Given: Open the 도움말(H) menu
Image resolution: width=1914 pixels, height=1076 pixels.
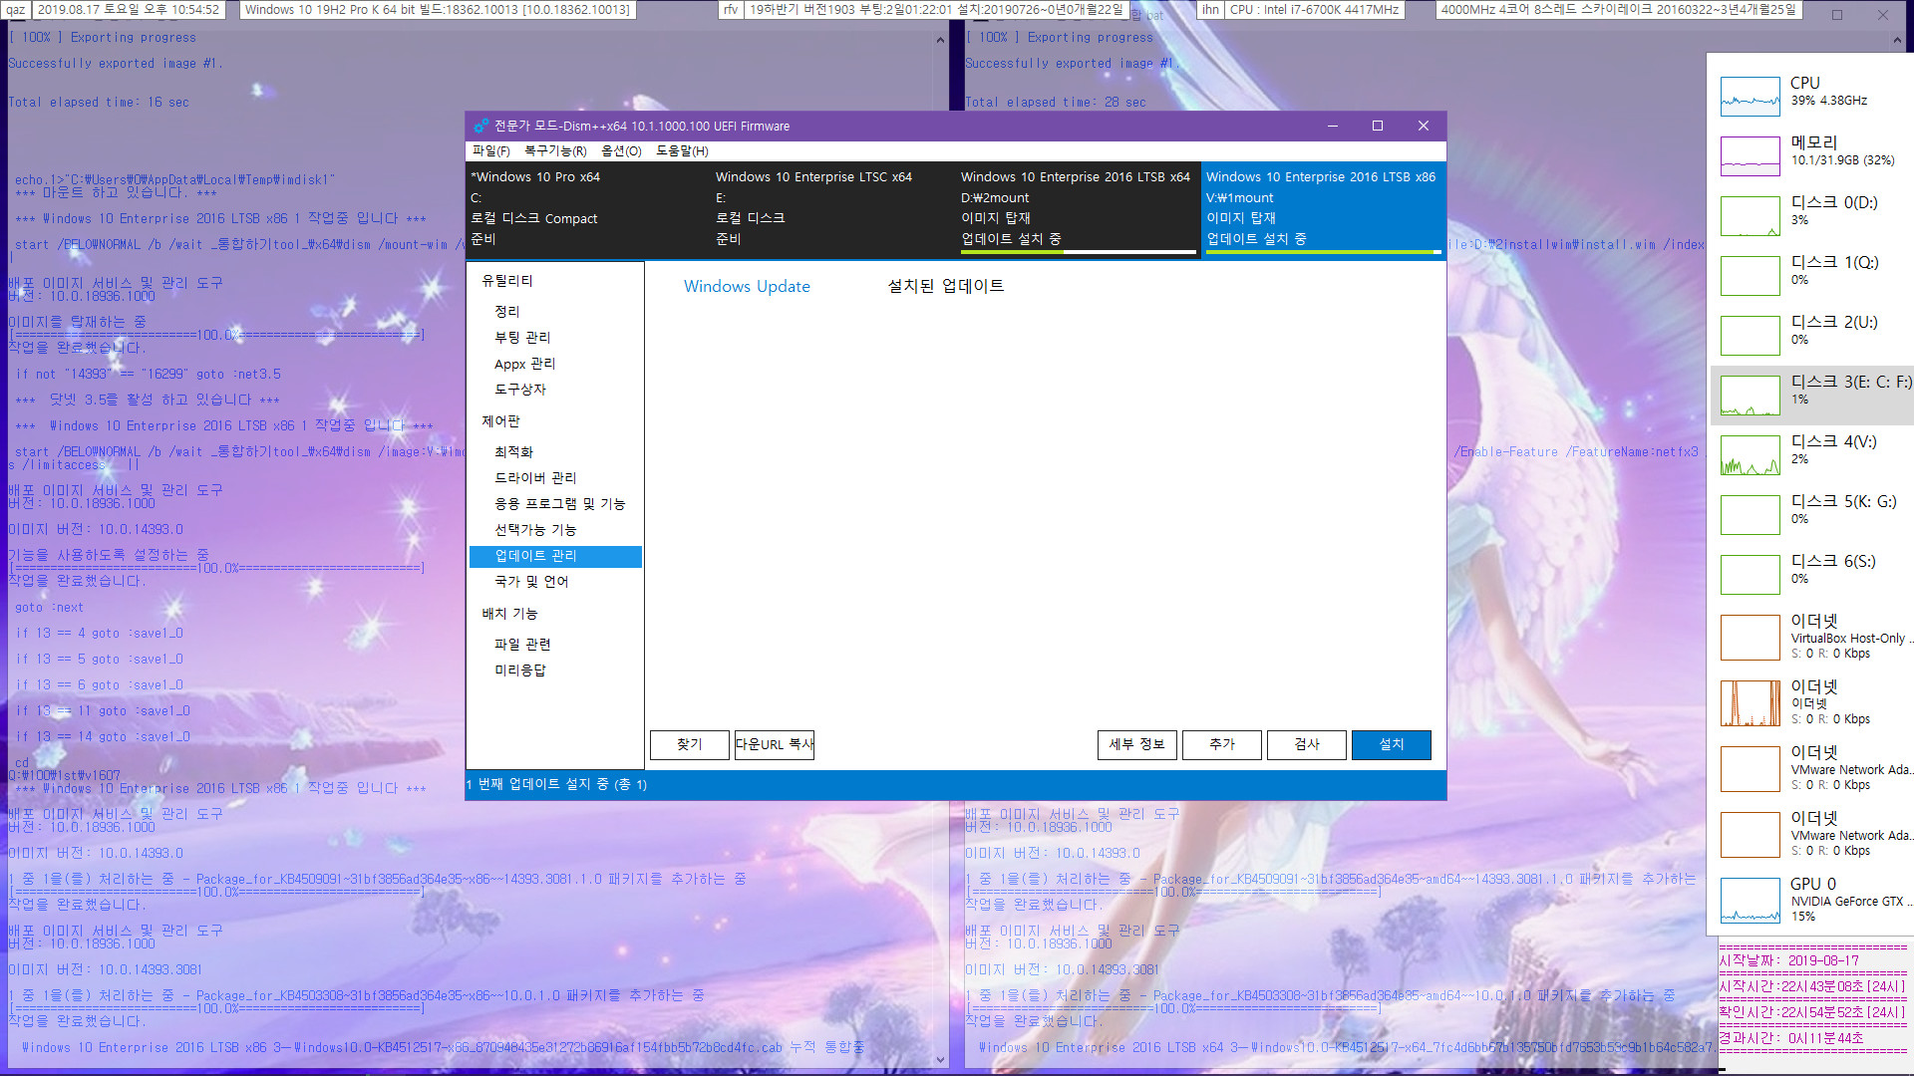Looking at the screenshot, I should (x=682, y=150).
